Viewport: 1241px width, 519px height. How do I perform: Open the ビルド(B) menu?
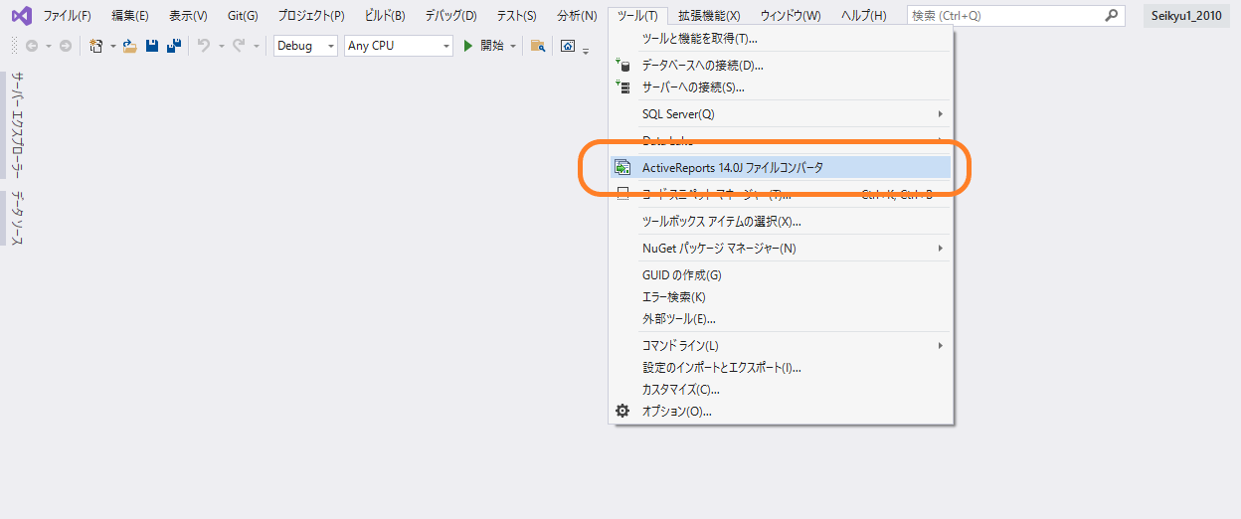[385, 16]
